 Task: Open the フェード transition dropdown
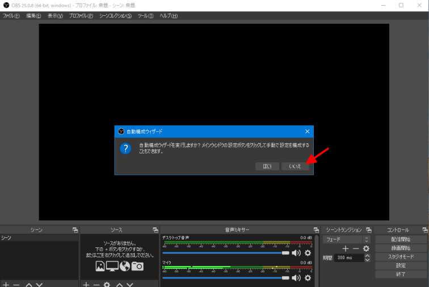pyautogui.click(x=346, y=239)
